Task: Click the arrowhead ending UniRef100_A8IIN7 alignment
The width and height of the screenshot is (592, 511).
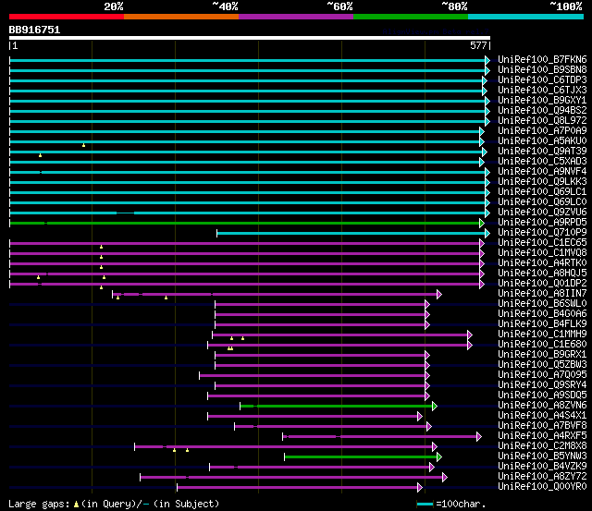Action: [439, 294]
